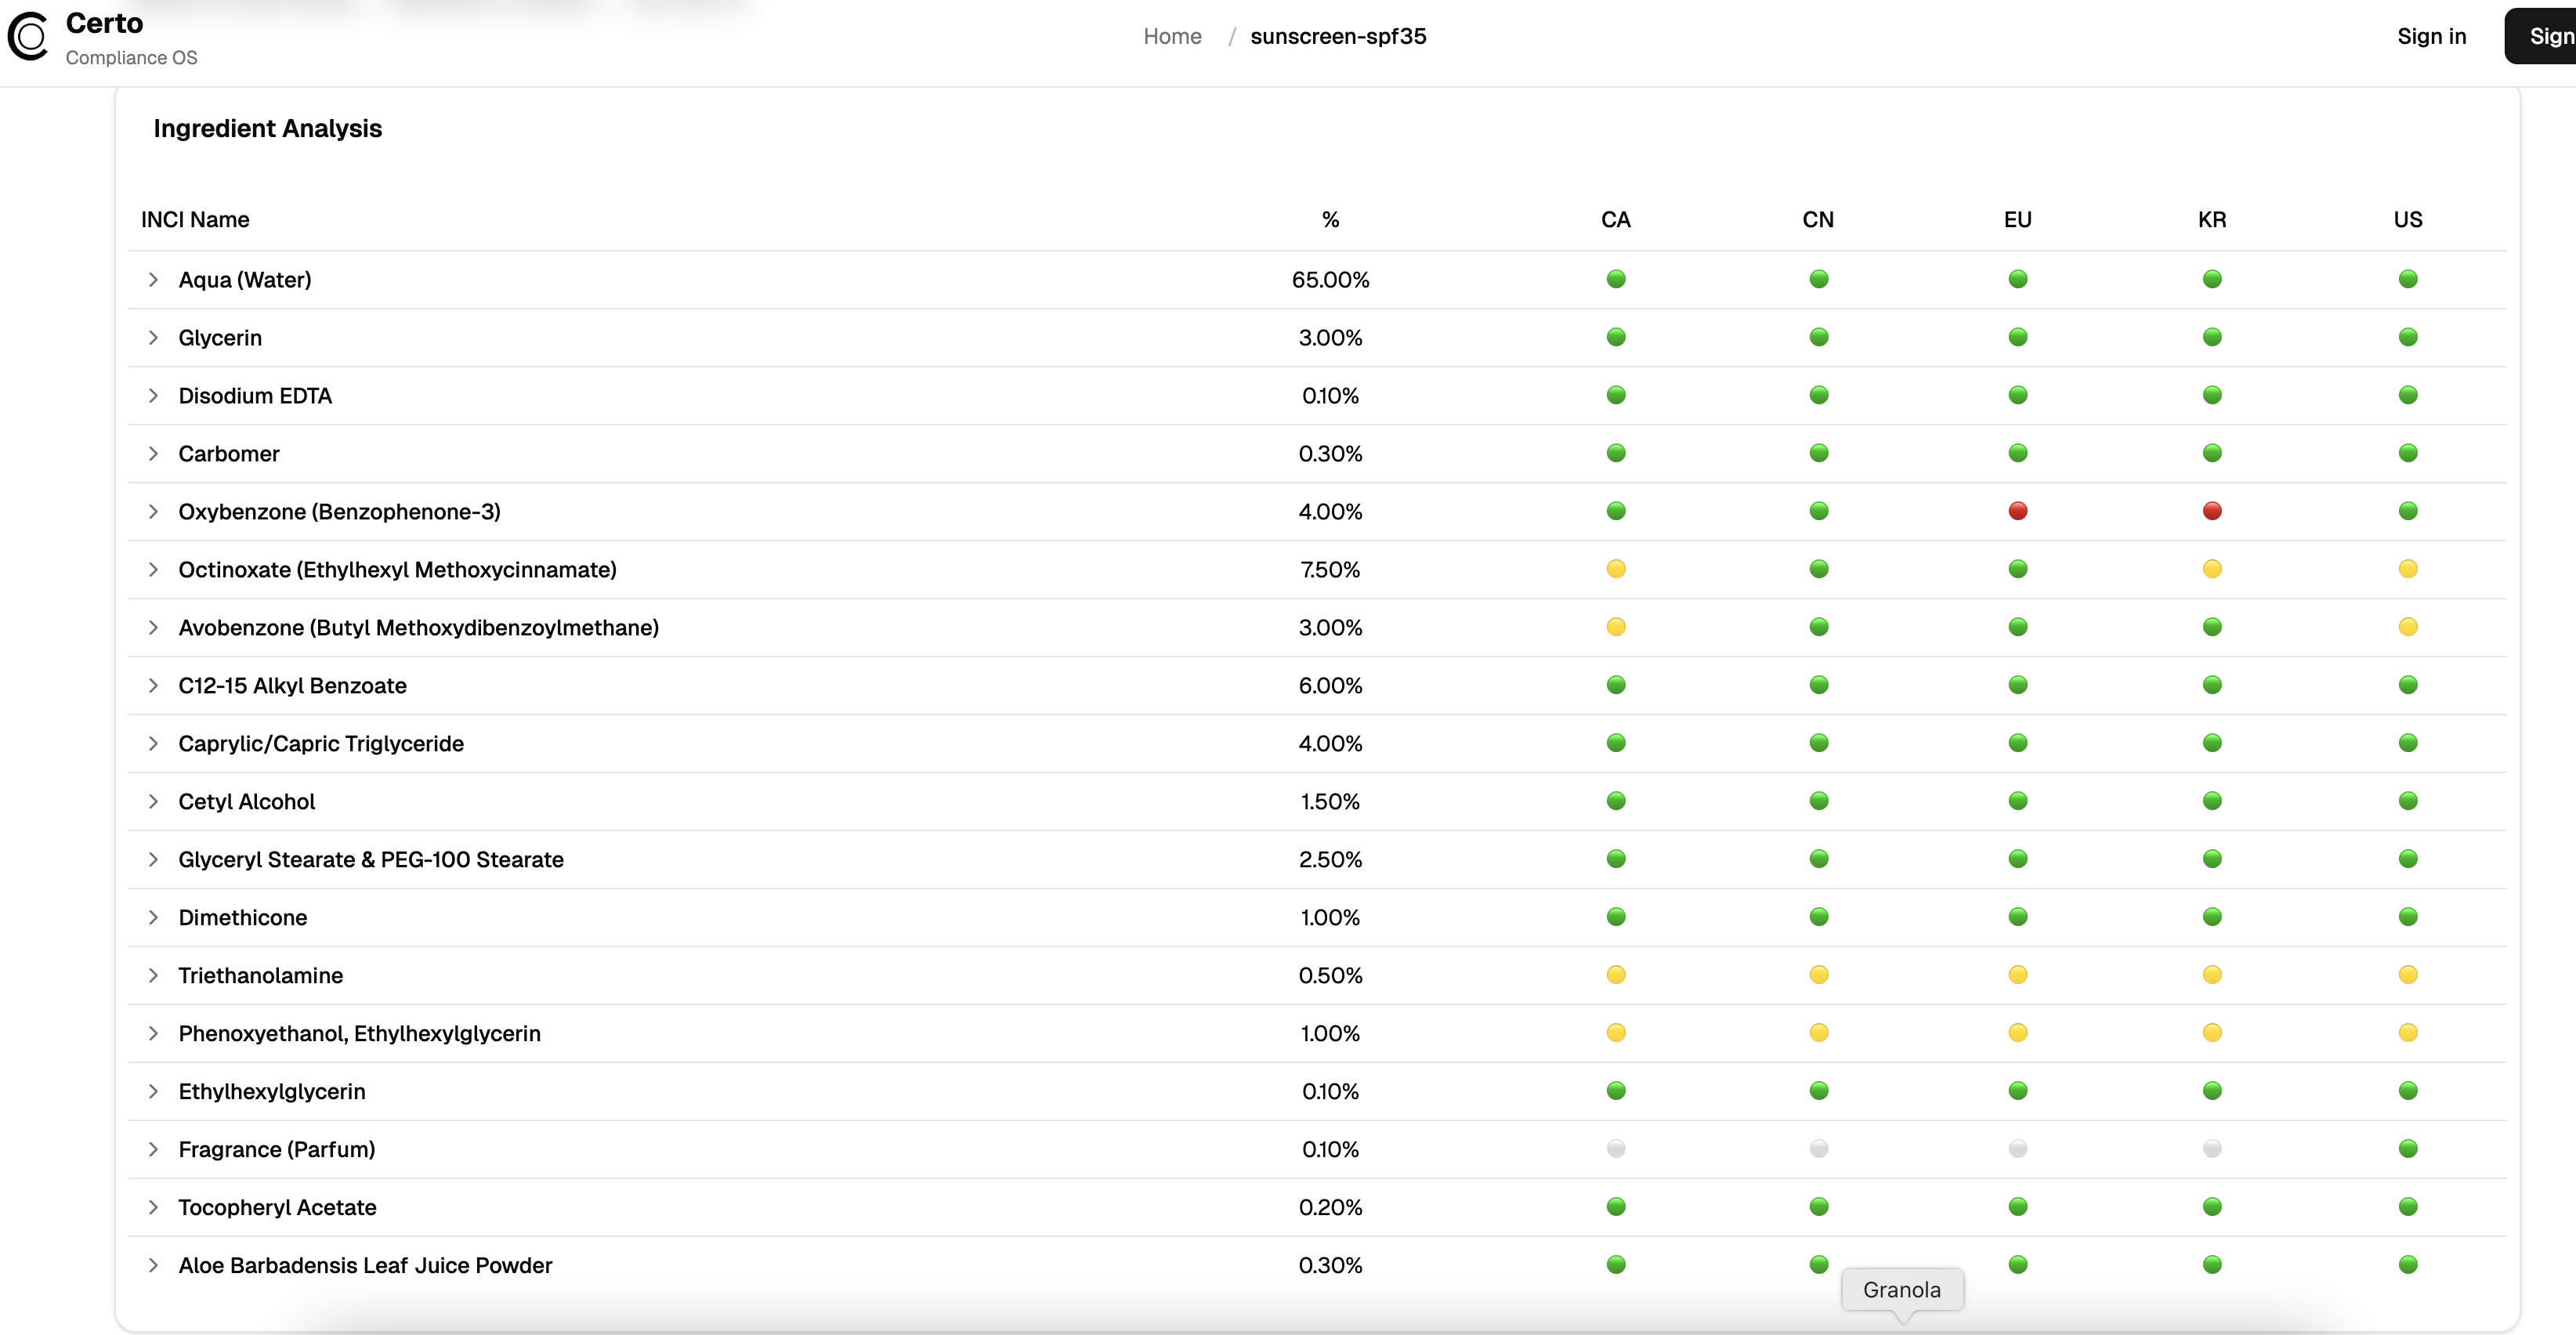The image size is (2576, 1335).
Task: Expand the Caprylic/Capric Triglyceride chevron
Action: click(x=153, y=744)
